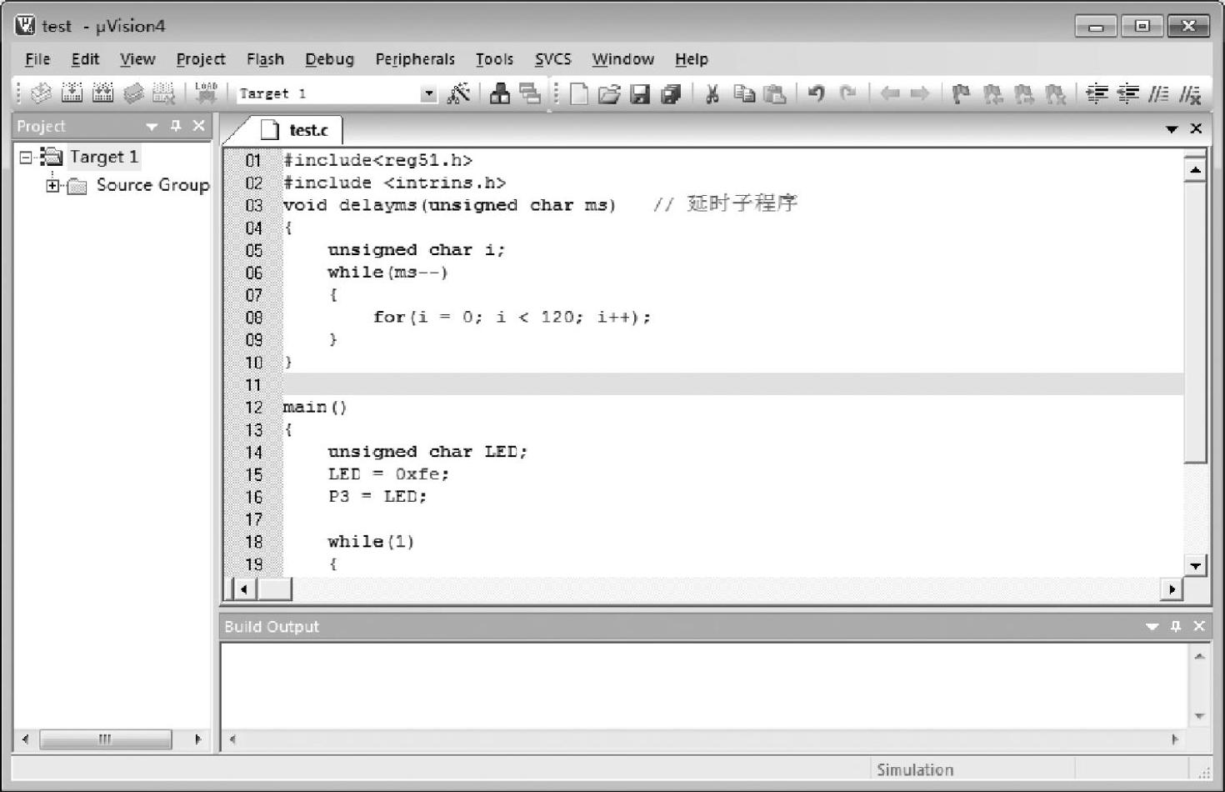Toggle auto-hide pin on Build Output panel
The width and height of the screenshot is (1225, 792).
point(1176,626)
